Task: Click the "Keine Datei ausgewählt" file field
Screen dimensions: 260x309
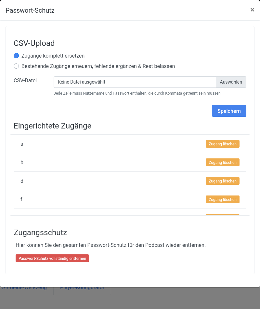Action: 135,82
